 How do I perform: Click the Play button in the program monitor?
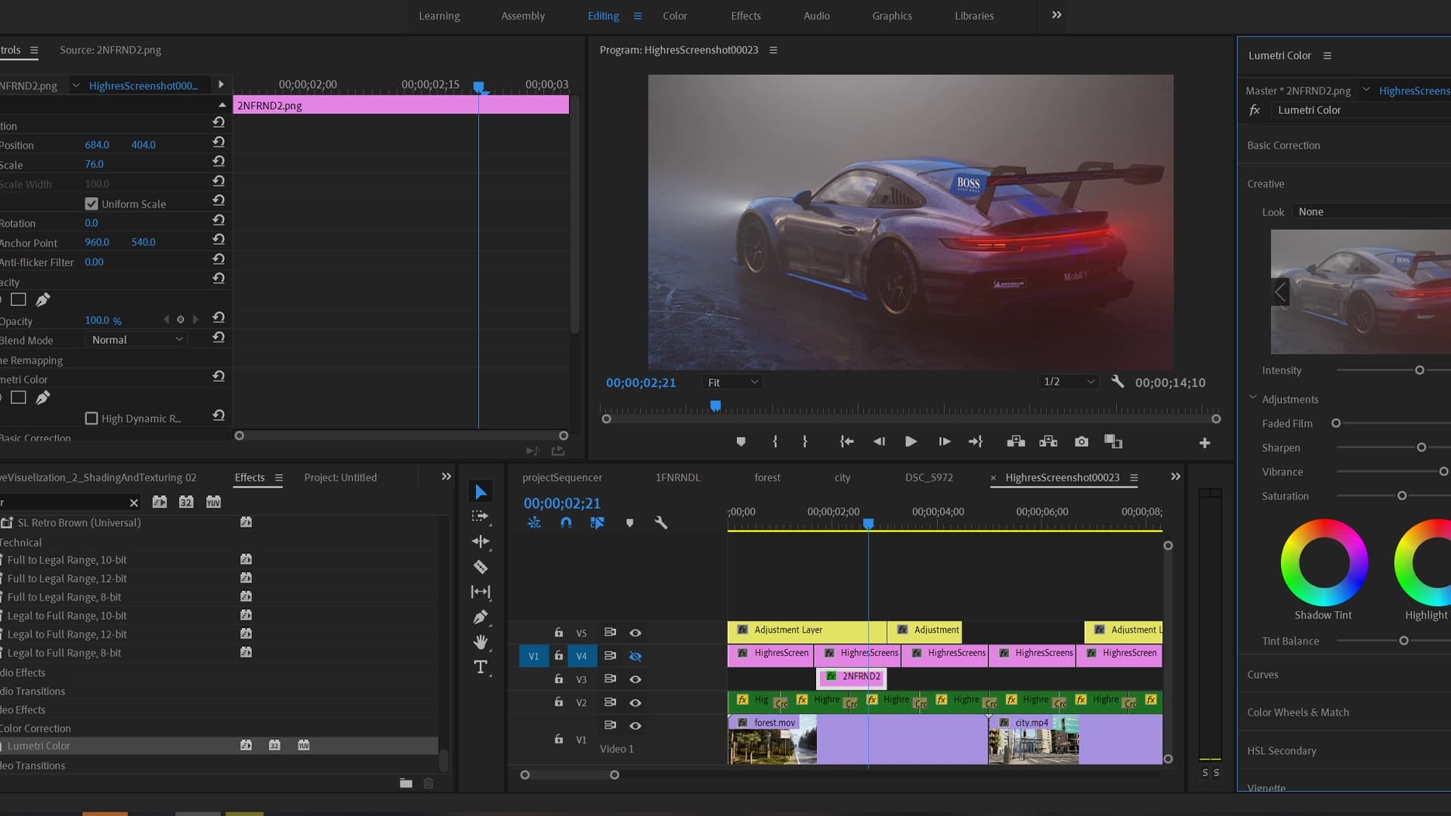point(910,441)
